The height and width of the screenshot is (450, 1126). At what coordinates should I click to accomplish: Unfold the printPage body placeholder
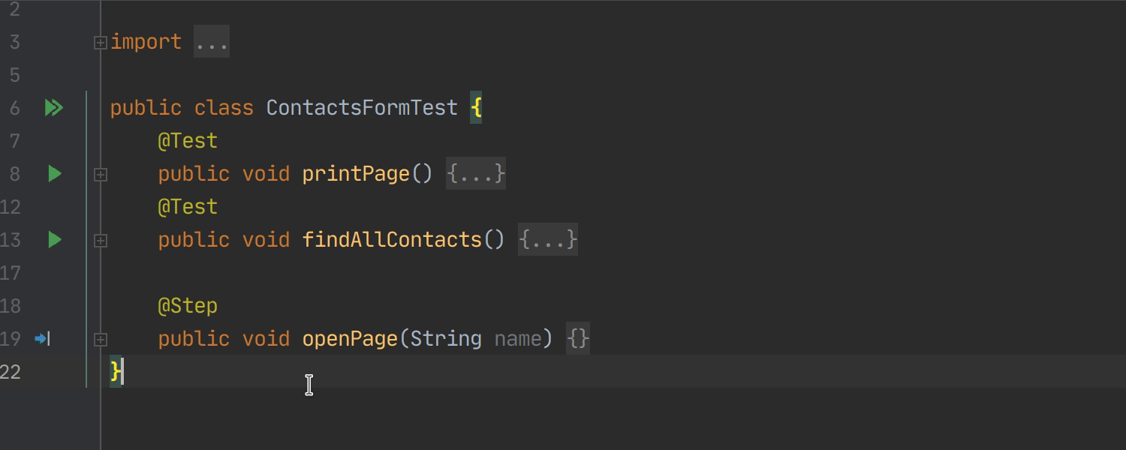point(476,174)
